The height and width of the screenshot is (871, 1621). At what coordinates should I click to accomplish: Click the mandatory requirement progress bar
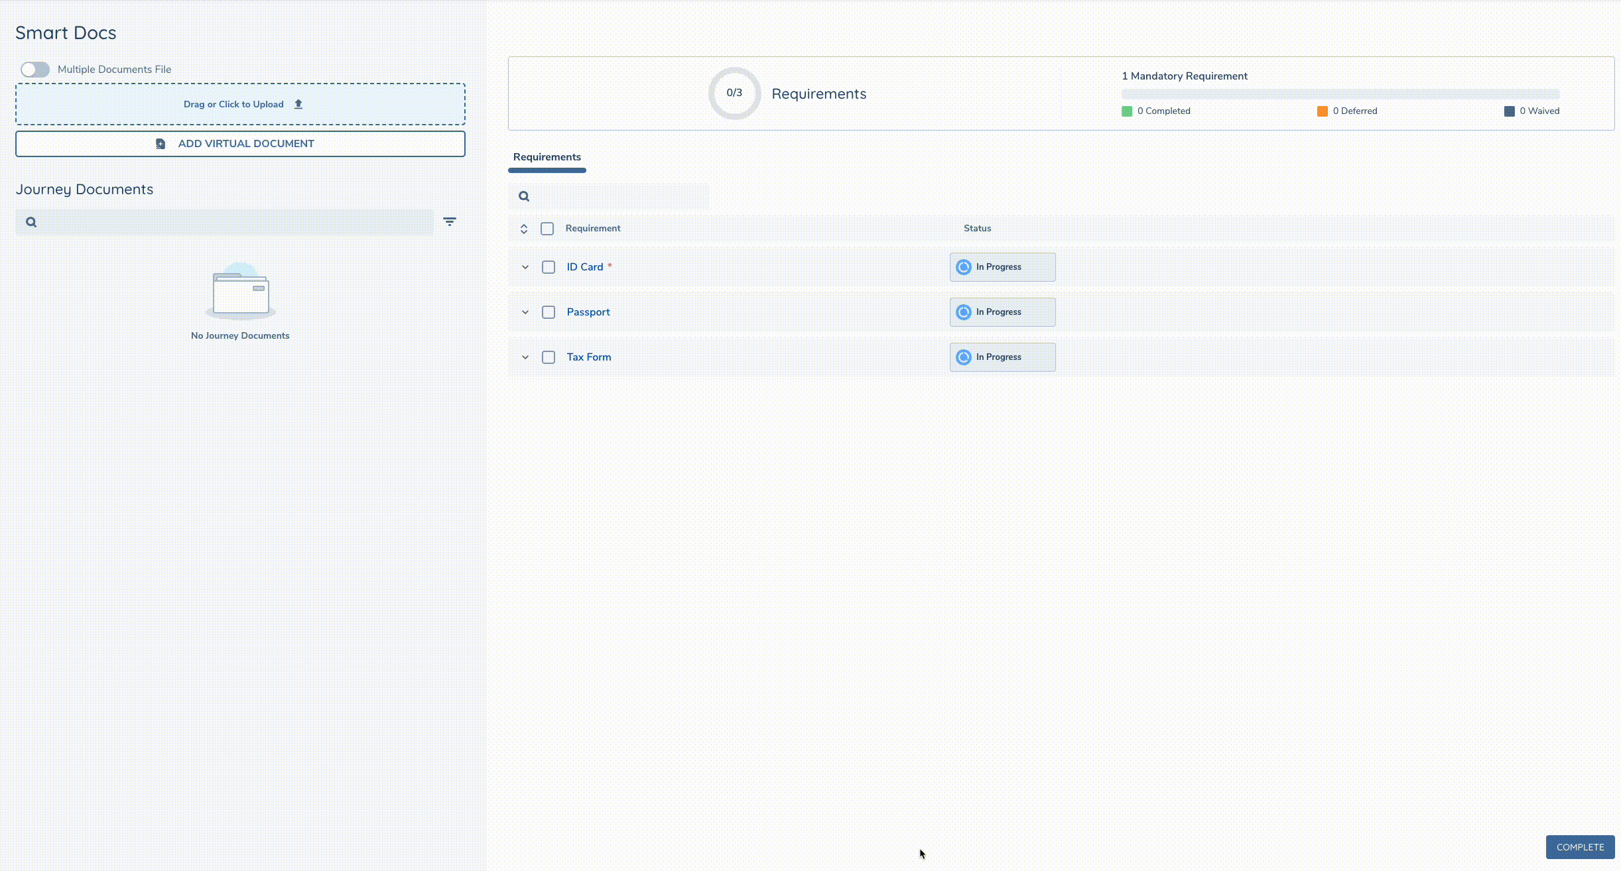click(x=1340, y=94)
